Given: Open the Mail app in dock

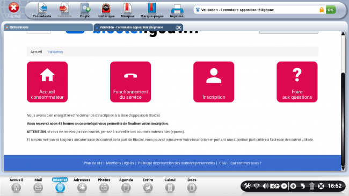Looking at the screenshot, I should [38, 185].
